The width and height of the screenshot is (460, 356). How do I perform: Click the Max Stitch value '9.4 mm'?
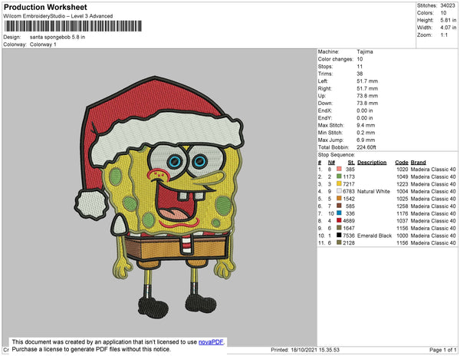(366, 125)
